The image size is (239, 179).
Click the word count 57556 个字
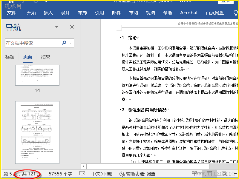60,174
